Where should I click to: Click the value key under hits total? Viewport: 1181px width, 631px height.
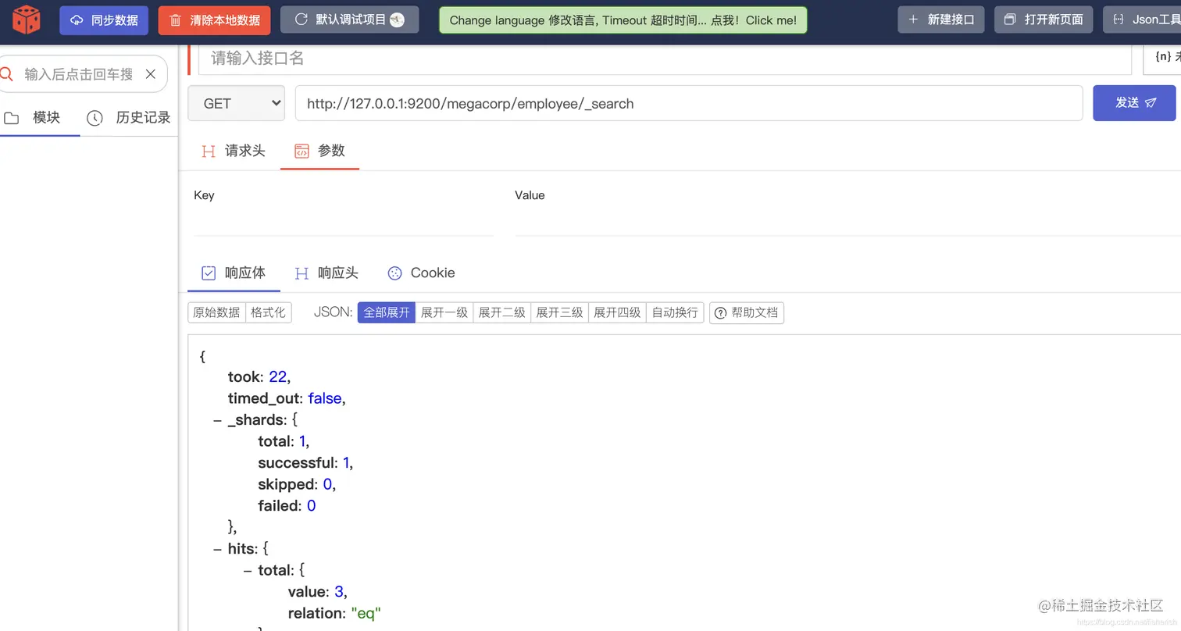[x=307, y=592]
